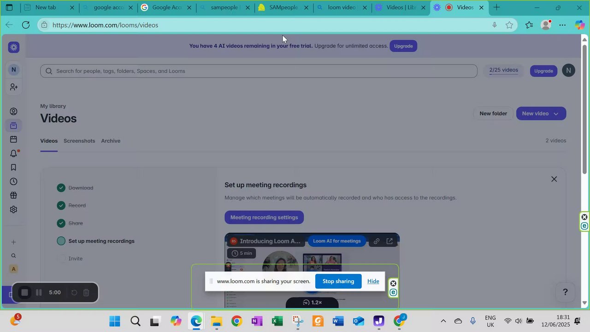Switch to the Videos tab in the library
The width and height of the screenshot is (590, 332).
click(49, 141)
